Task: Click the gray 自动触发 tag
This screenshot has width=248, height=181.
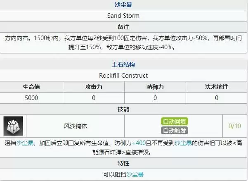Action: [x=175, y=131]
